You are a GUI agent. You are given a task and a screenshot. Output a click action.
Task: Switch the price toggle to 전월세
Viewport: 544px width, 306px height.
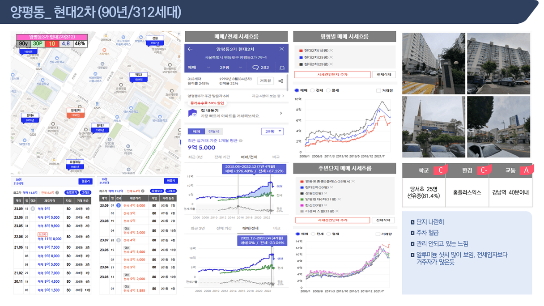[214, 131]
